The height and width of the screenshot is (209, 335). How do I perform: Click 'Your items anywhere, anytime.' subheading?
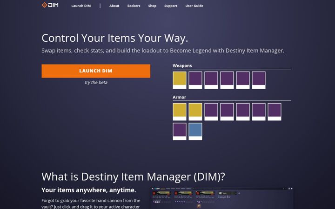click(x=89, y=190)
